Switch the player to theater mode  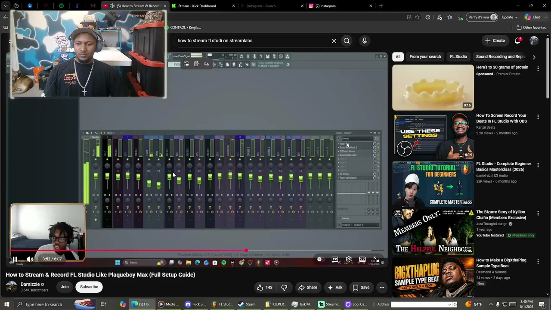[x=362, y=259]
